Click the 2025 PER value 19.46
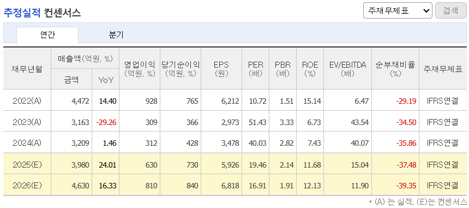The width and height of the screenshot is (469, 208). click(257, 165)
